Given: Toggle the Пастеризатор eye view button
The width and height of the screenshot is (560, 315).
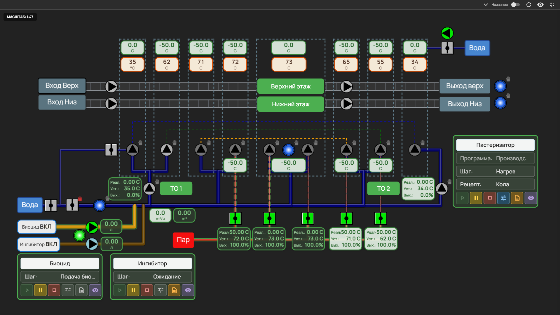Looking at the screenshot, I should tap(531, 198).
